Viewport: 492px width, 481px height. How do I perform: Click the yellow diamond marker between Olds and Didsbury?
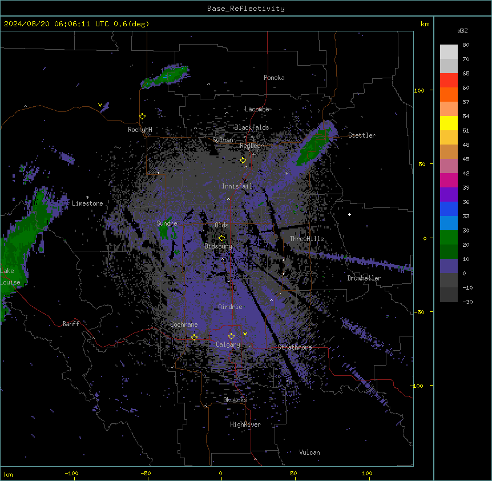click(x=221, y=238)
